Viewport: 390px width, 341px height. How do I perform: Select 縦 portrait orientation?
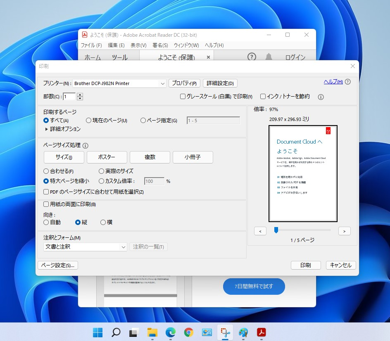78,223
